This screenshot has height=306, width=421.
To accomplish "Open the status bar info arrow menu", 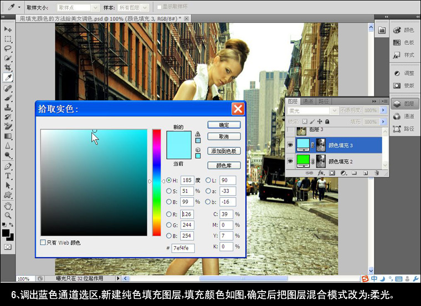I will pos(117,278).
